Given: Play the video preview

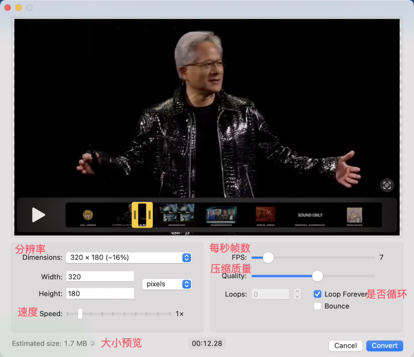Looking at the screenshot, I should [x=39, y=215].
